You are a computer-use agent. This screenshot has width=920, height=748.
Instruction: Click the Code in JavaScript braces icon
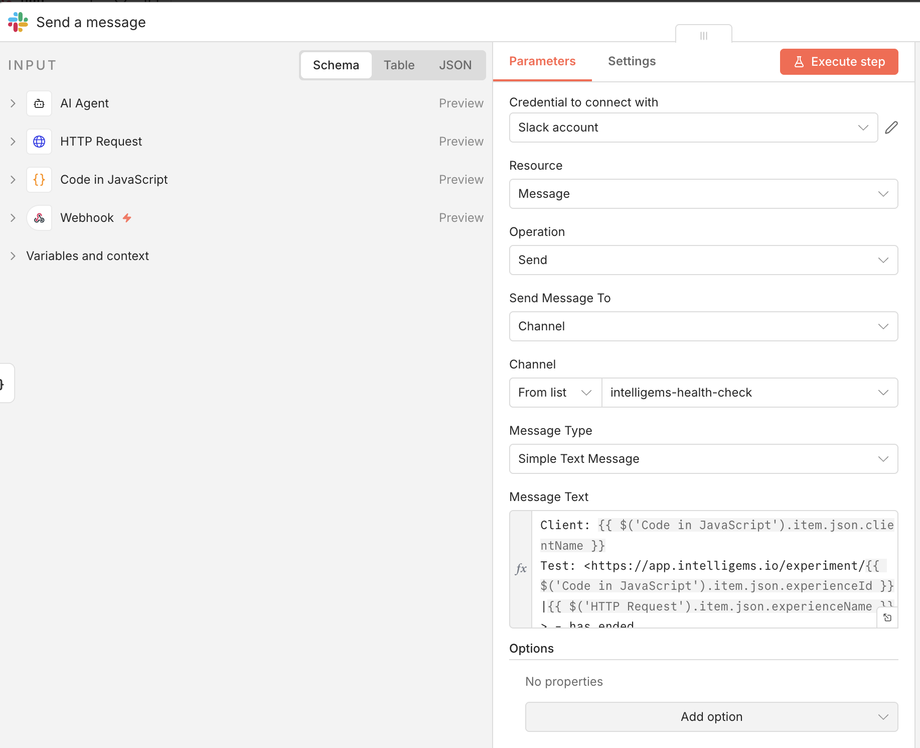pos(39,180)
